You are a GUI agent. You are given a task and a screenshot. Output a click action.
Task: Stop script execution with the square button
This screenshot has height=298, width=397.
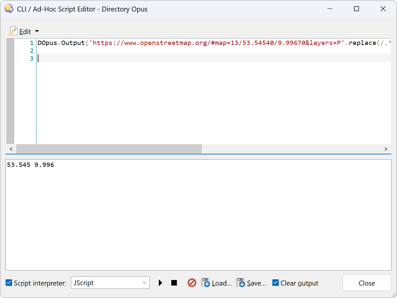[174, 283]
